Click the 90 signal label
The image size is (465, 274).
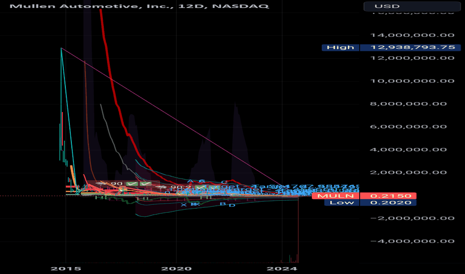117,184
